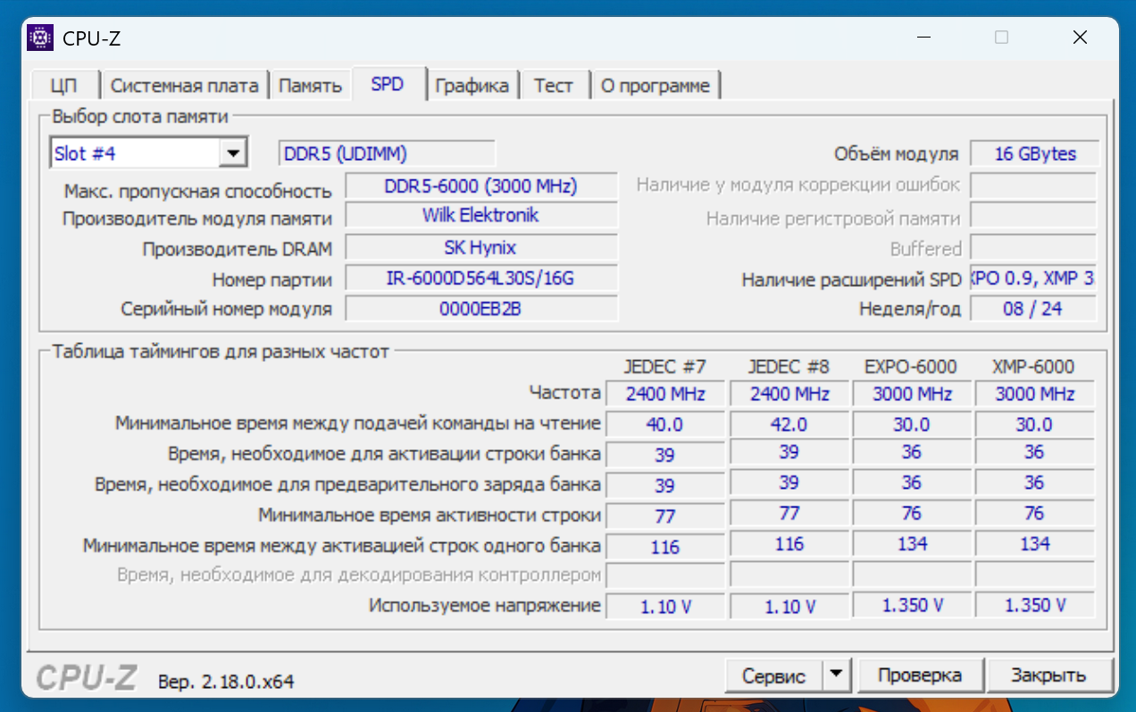The width and height of the screenshot is (1136, 712).
Task: Click the Проверка button
Action: click(x=920, y=675)
